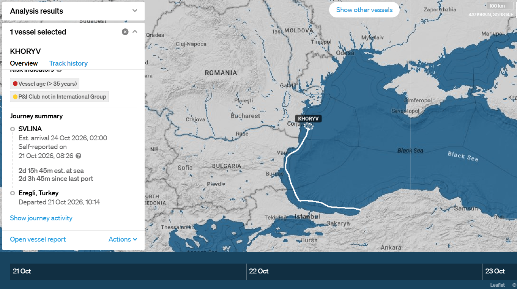The image size is (517, 289).
Task: Clear the vessel selection with the X icon
Action: [x=125, y=32]
